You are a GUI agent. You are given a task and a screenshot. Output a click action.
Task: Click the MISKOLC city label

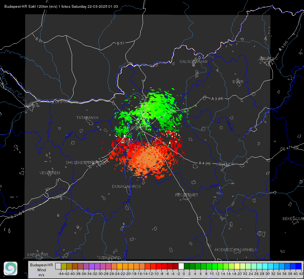[269, 58]
